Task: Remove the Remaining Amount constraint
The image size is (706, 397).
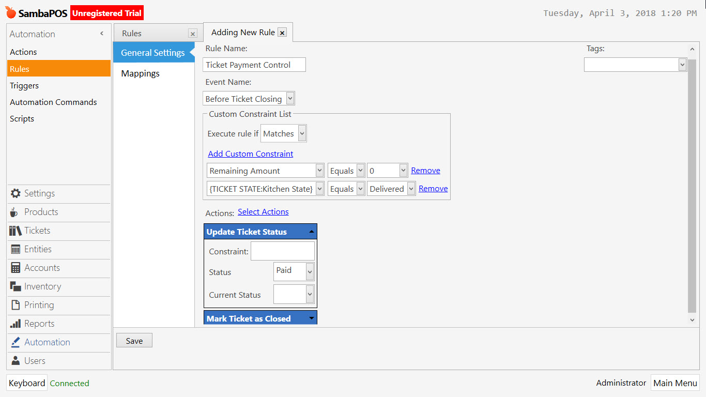Action: tap(425, 170)
